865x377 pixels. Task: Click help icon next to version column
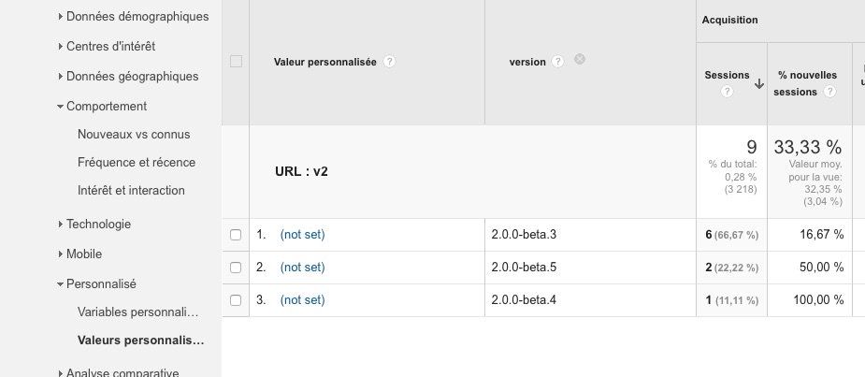[557, 62]
